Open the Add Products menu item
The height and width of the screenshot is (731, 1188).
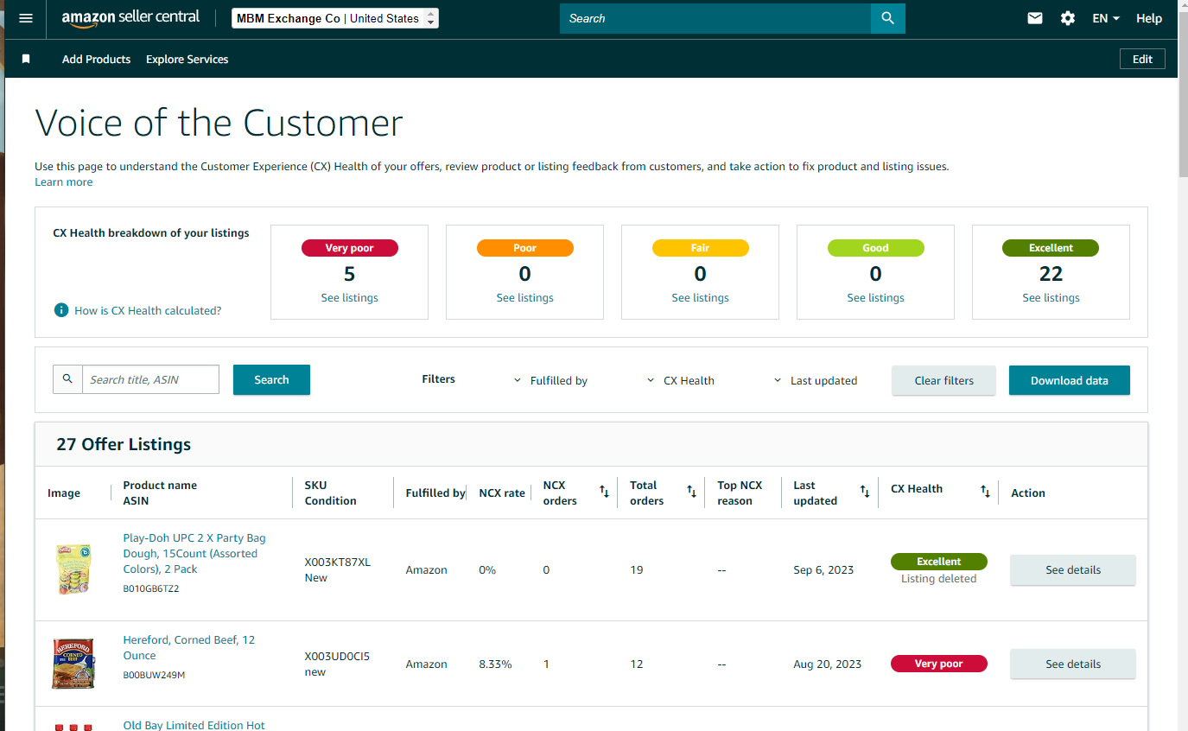click(96, 59)
